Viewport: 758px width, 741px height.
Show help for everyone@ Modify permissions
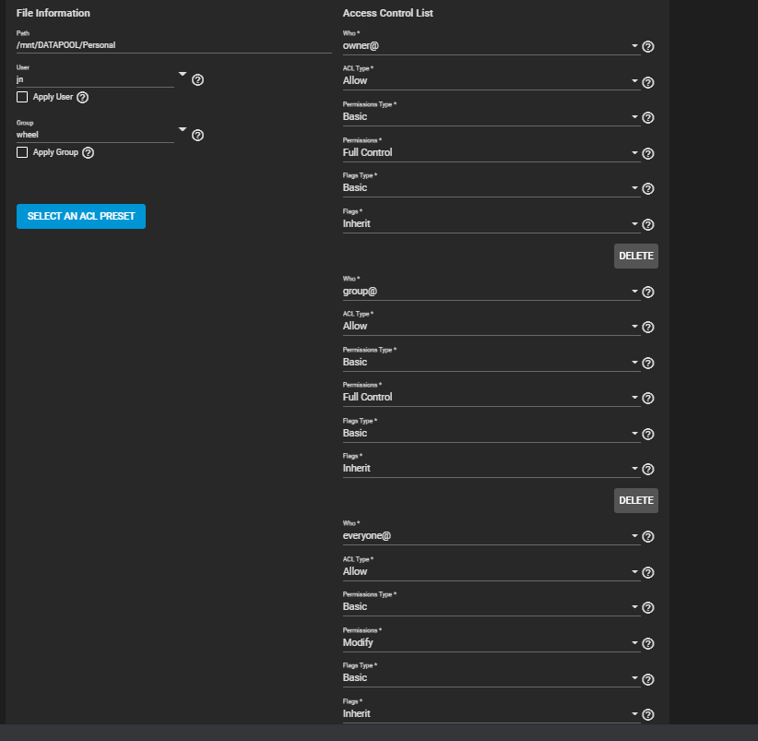647,644
